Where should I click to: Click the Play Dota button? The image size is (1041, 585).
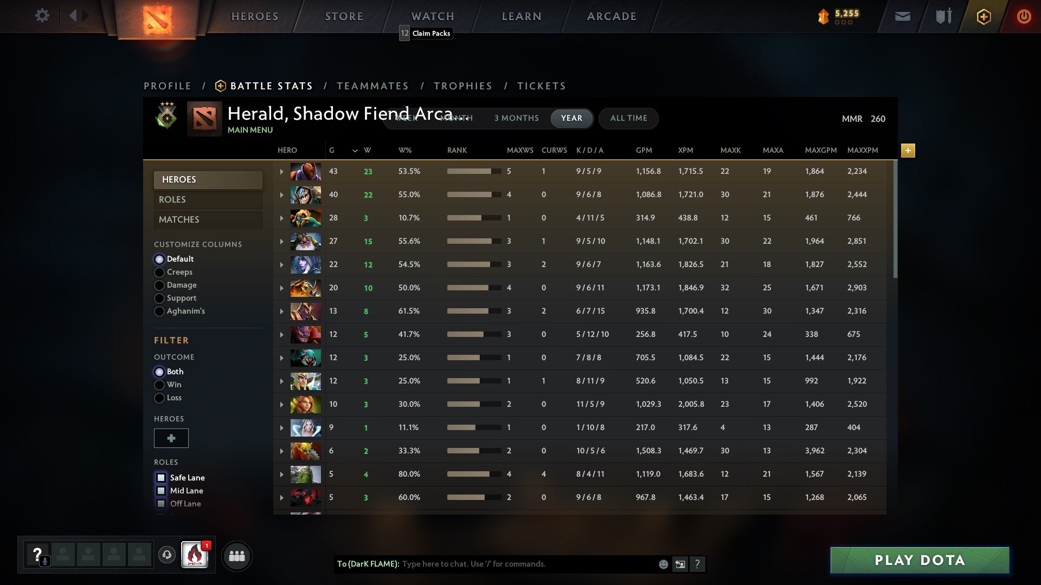tap(920, 560)
